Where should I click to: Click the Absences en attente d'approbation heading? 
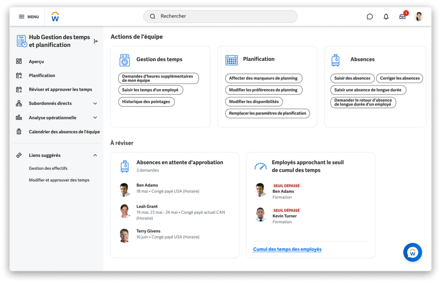(x=180, y=162)
